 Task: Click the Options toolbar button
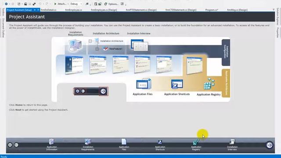[111, 4]
